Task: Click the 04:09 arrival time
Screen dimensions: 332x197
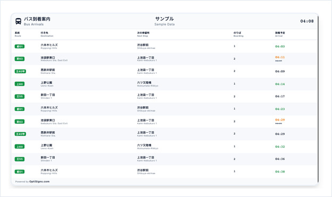Action: tap(280, 72)
